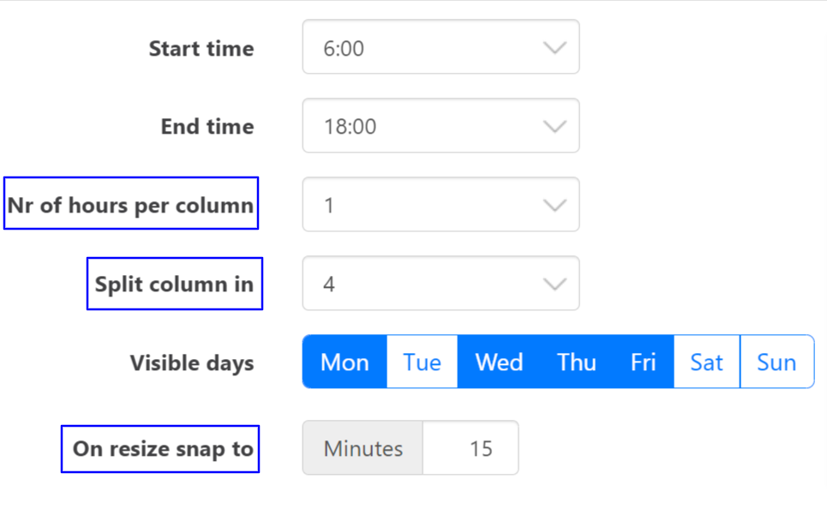The image size is (827, 515).
Task: Toggle Wed in Visible days
Action: tap(499, 362)
